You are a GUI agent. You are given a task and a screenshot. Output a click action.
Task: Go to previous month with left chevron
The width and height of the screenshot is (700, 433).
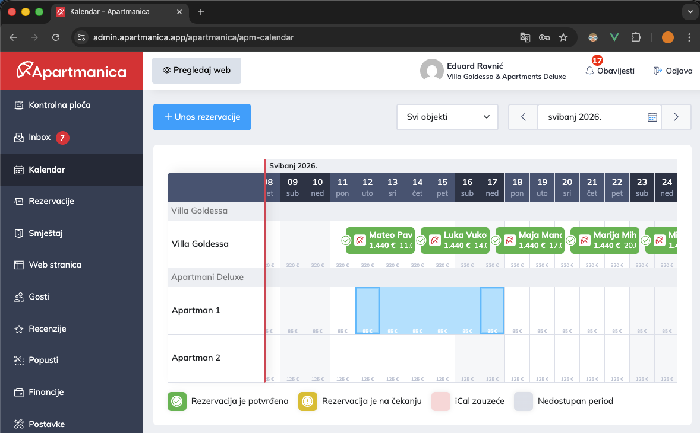pyautogui.click(x=523, y=117)
